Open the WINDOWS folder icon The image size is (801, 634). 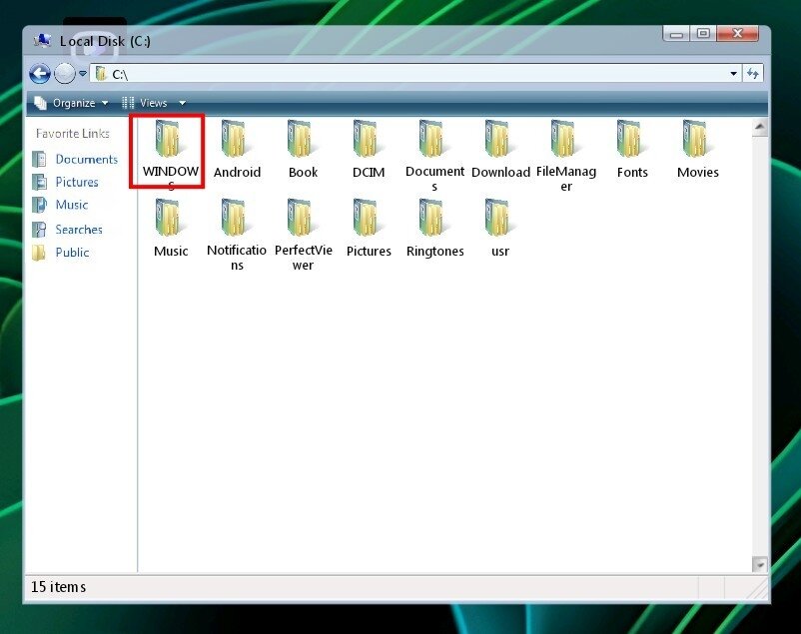168,139
